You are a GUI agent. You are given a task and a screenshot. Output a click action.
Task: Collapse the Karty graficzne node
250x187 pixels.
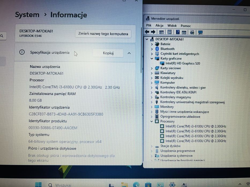[152, 59]
